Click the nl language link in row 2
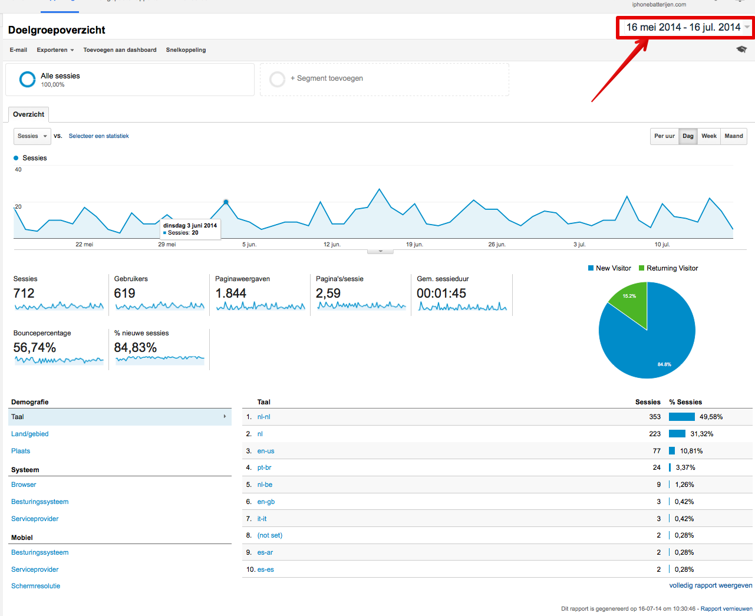This screenshot has width=755, height=616. 260,434
